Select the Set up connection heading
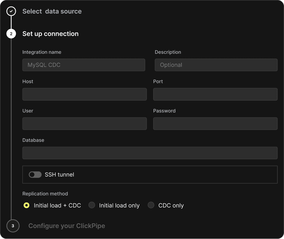Viewport: 284px width, 239px height. click(50, 34)
